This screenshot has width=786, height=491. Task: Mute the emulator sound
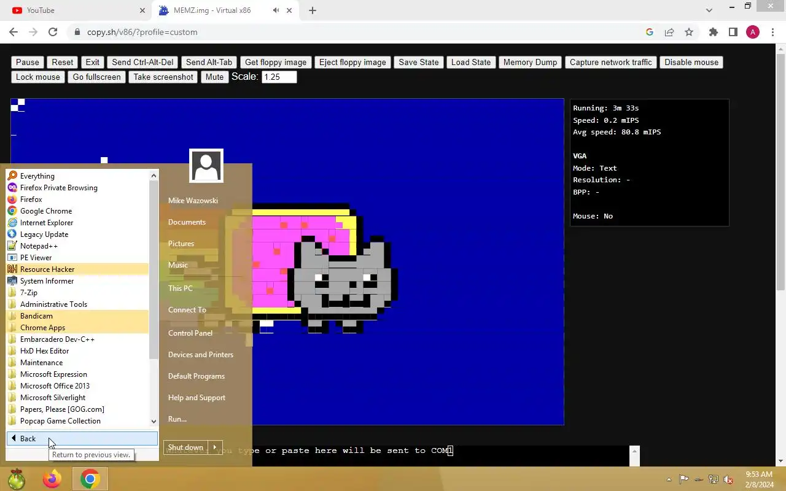point(214,77)
